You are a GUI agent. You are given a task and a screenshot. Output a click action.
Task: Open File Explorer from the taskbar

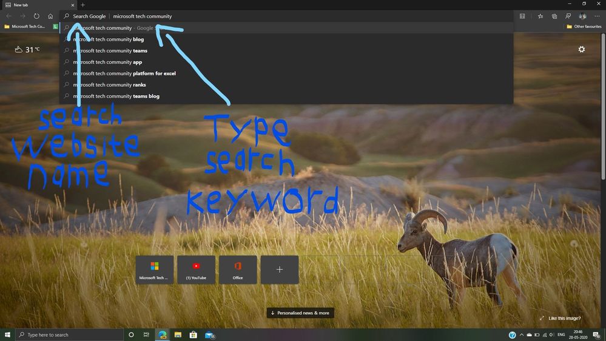[178, 334]
